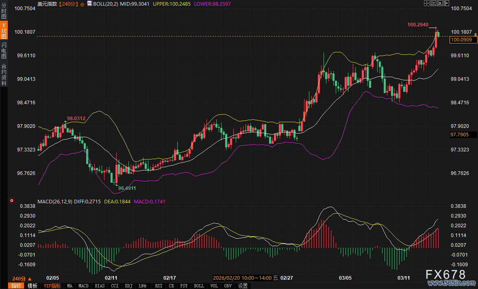Viewport: 478px width, 289px height.
Task: Click the UPPER:100.2485 value
Action: tap(172, 4)
